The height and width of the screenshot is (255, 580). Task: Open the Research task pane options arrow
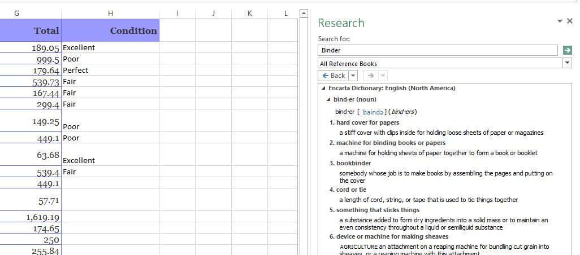560,21
